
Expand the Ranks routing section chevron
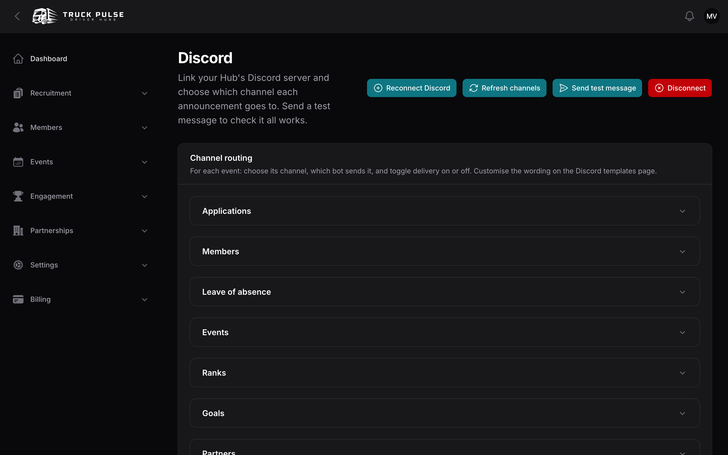pos(682,373)
